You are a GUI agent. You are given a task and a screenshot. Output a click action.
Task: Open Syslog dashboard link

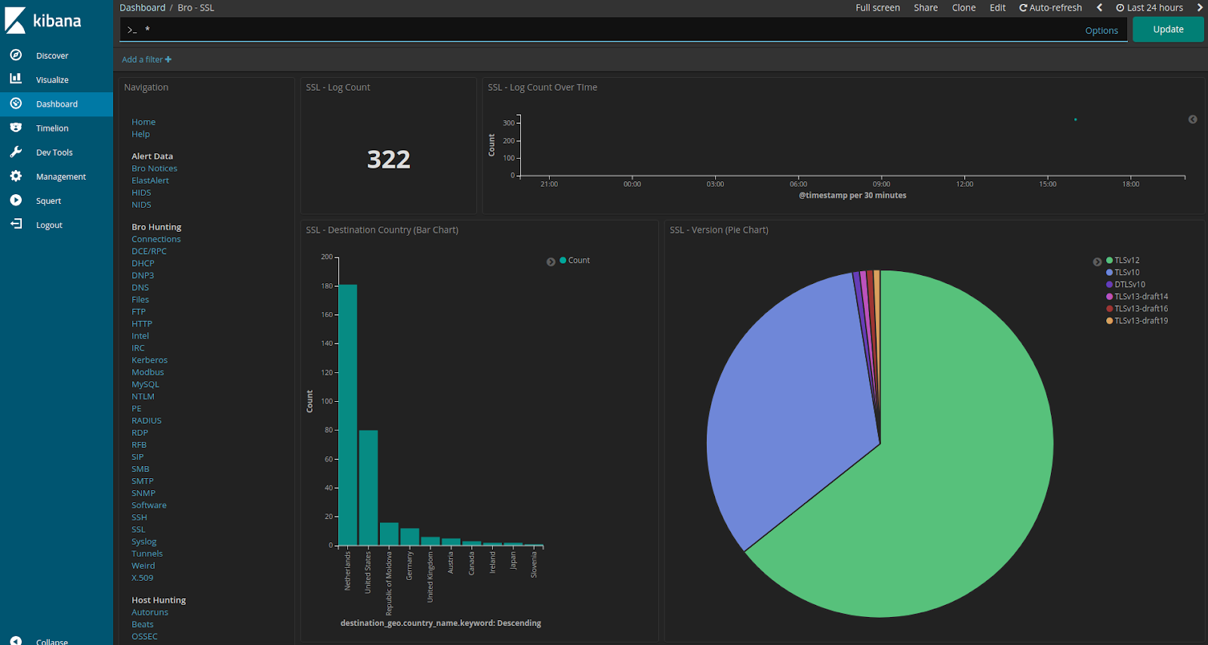click(144, 542)
